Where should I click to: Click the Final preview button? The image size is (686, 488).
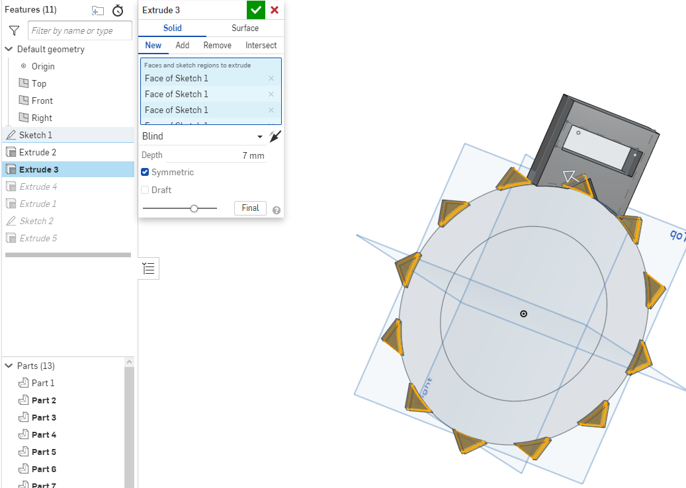click(250, 208)
